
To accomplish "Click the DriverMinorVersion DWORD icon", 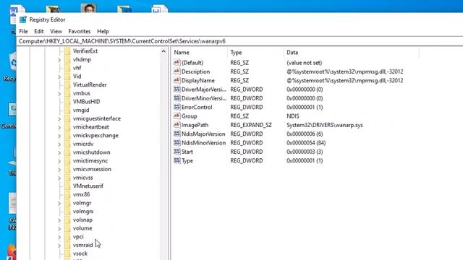I will point(177,98).
